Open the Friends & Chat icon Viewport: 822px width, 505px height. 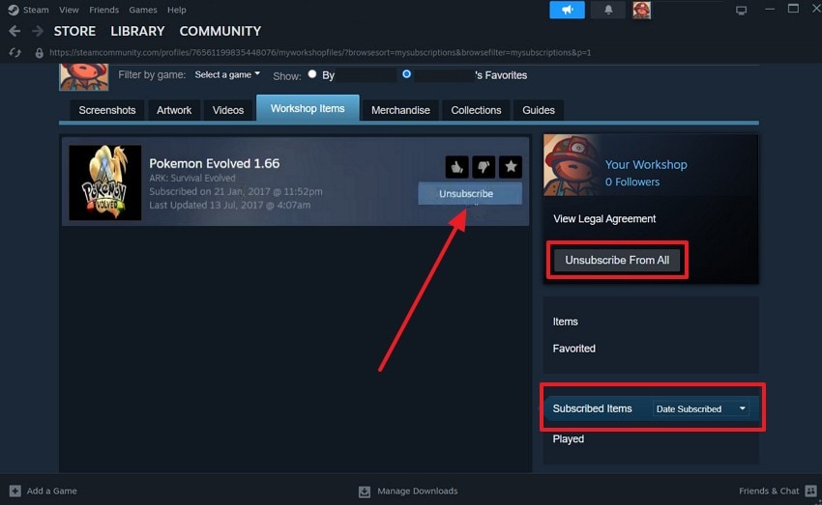810,491
